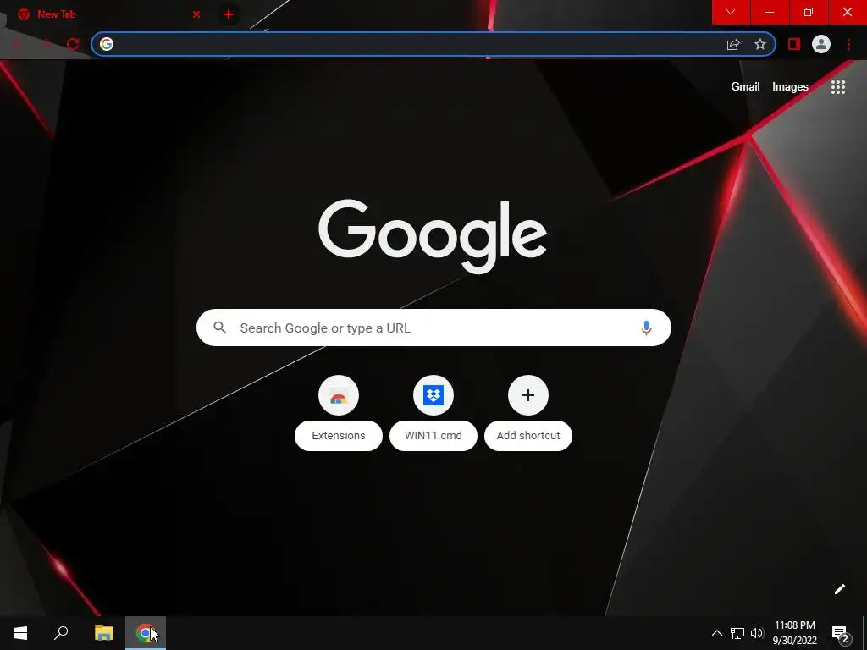The height and width of the screenshot is (650, 867).
Task: Bookmark this tab with the star icon
Action: click(760, 44)
